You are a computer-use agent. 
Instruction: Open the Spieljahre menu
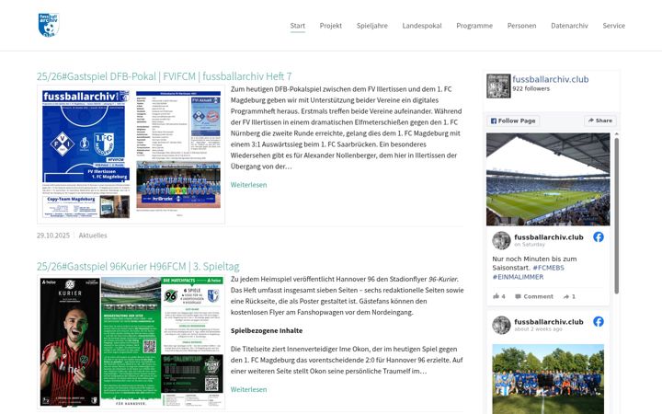pyautogui.click(x=372, y=26)
